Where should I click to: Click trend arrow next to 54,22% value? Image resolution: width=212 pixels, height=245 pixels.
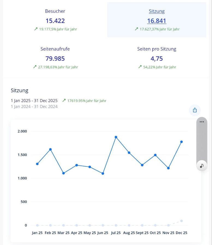(x=140, y=67)
